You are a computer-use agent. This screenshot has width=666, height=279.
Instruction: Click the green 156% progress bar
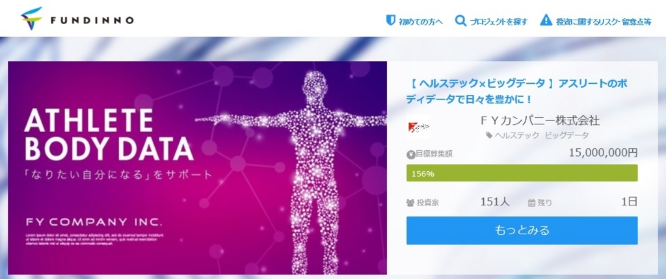(x=522, y=173)
